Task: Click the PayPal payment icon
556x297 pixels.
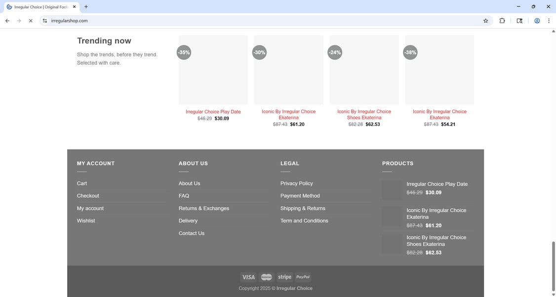Action: click(303, 277)
